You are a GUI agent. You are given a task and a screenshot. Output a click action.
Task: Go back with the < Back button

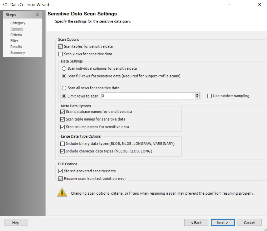[x=196, y=223]
